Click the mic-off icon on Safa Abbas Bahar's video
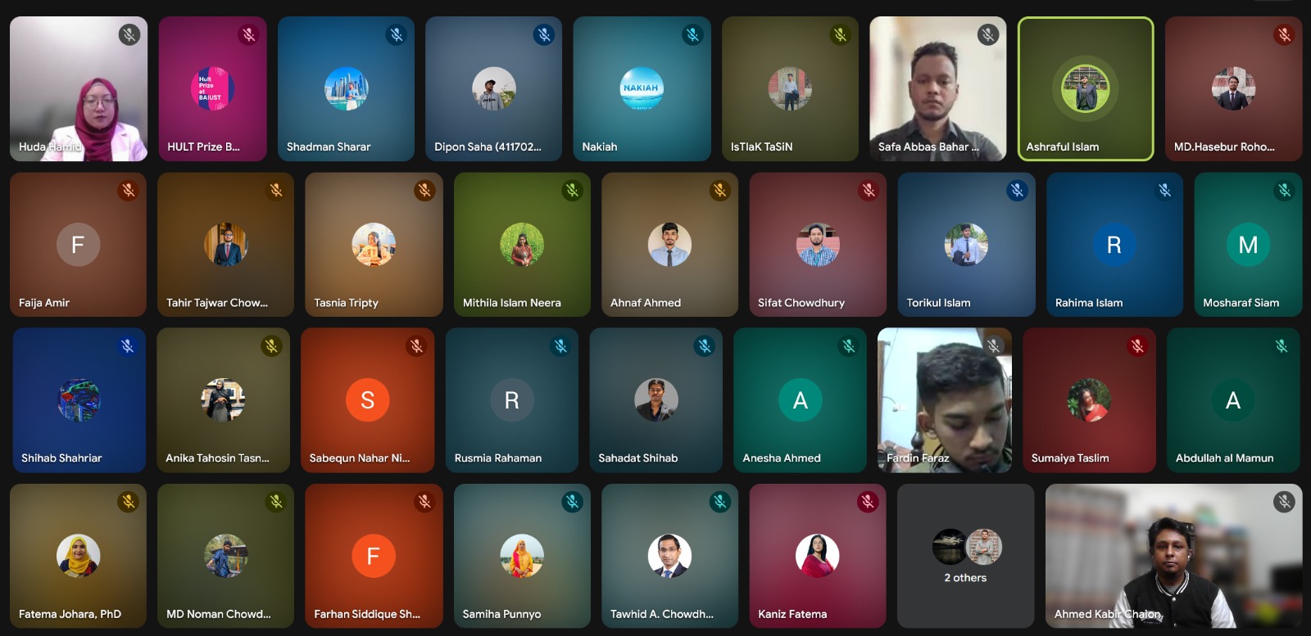Screen dimensions: 1311x636 pyautogui.click(x=988, y=34)
